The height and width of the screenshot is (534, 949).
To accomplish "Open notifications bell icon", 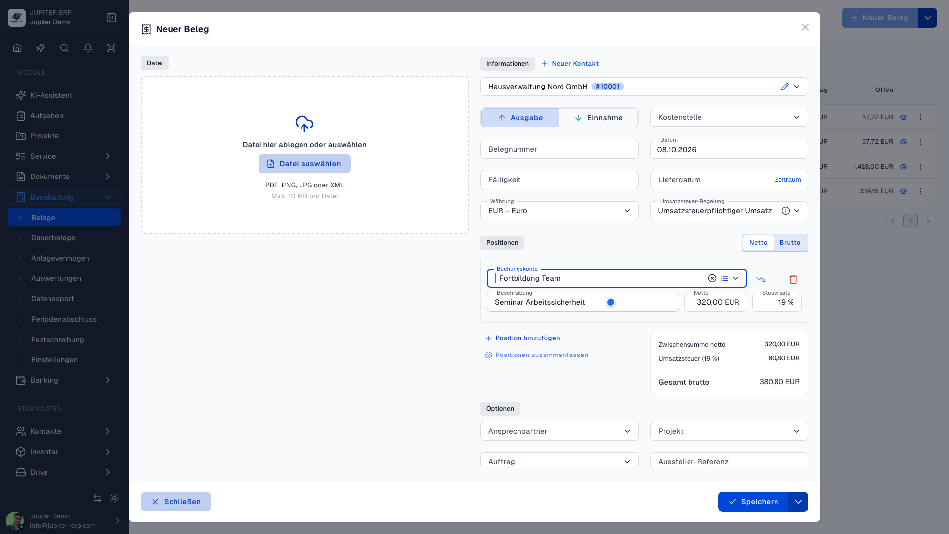I will [x=88, y=48].
